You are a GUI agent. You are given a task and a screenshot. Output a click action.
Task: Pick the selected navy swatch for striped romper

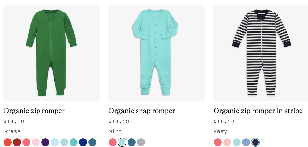click(x=255, y=142)
